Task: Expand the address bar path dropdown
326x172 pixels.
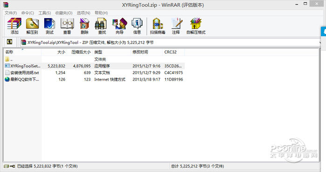Action: pos(320,42)
